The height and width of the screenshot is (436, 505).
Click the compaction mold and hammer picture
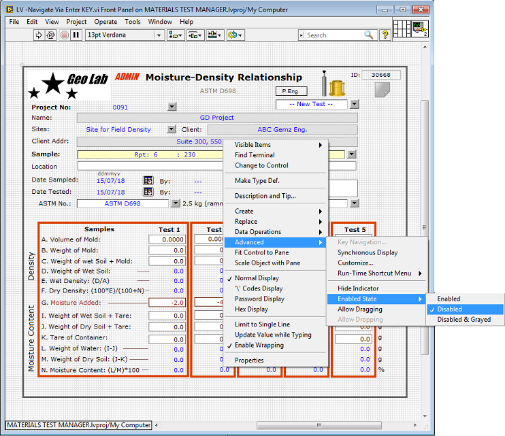coord(333,84)
